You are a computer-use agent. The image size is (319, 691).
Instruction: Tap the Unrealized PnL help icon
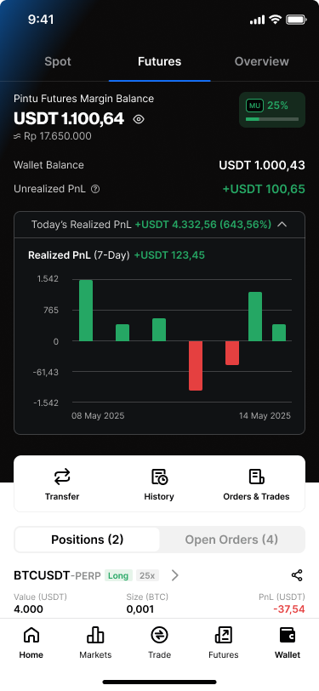[95, 189]
